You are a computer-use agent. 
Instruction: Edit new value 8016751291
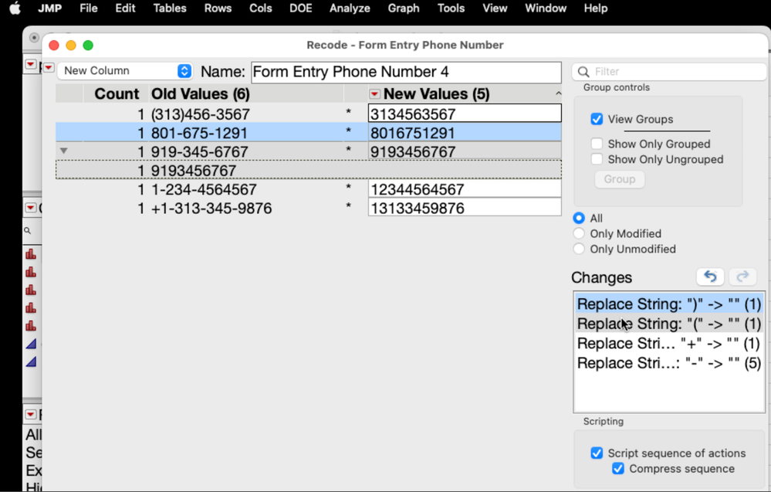[465, 133]
